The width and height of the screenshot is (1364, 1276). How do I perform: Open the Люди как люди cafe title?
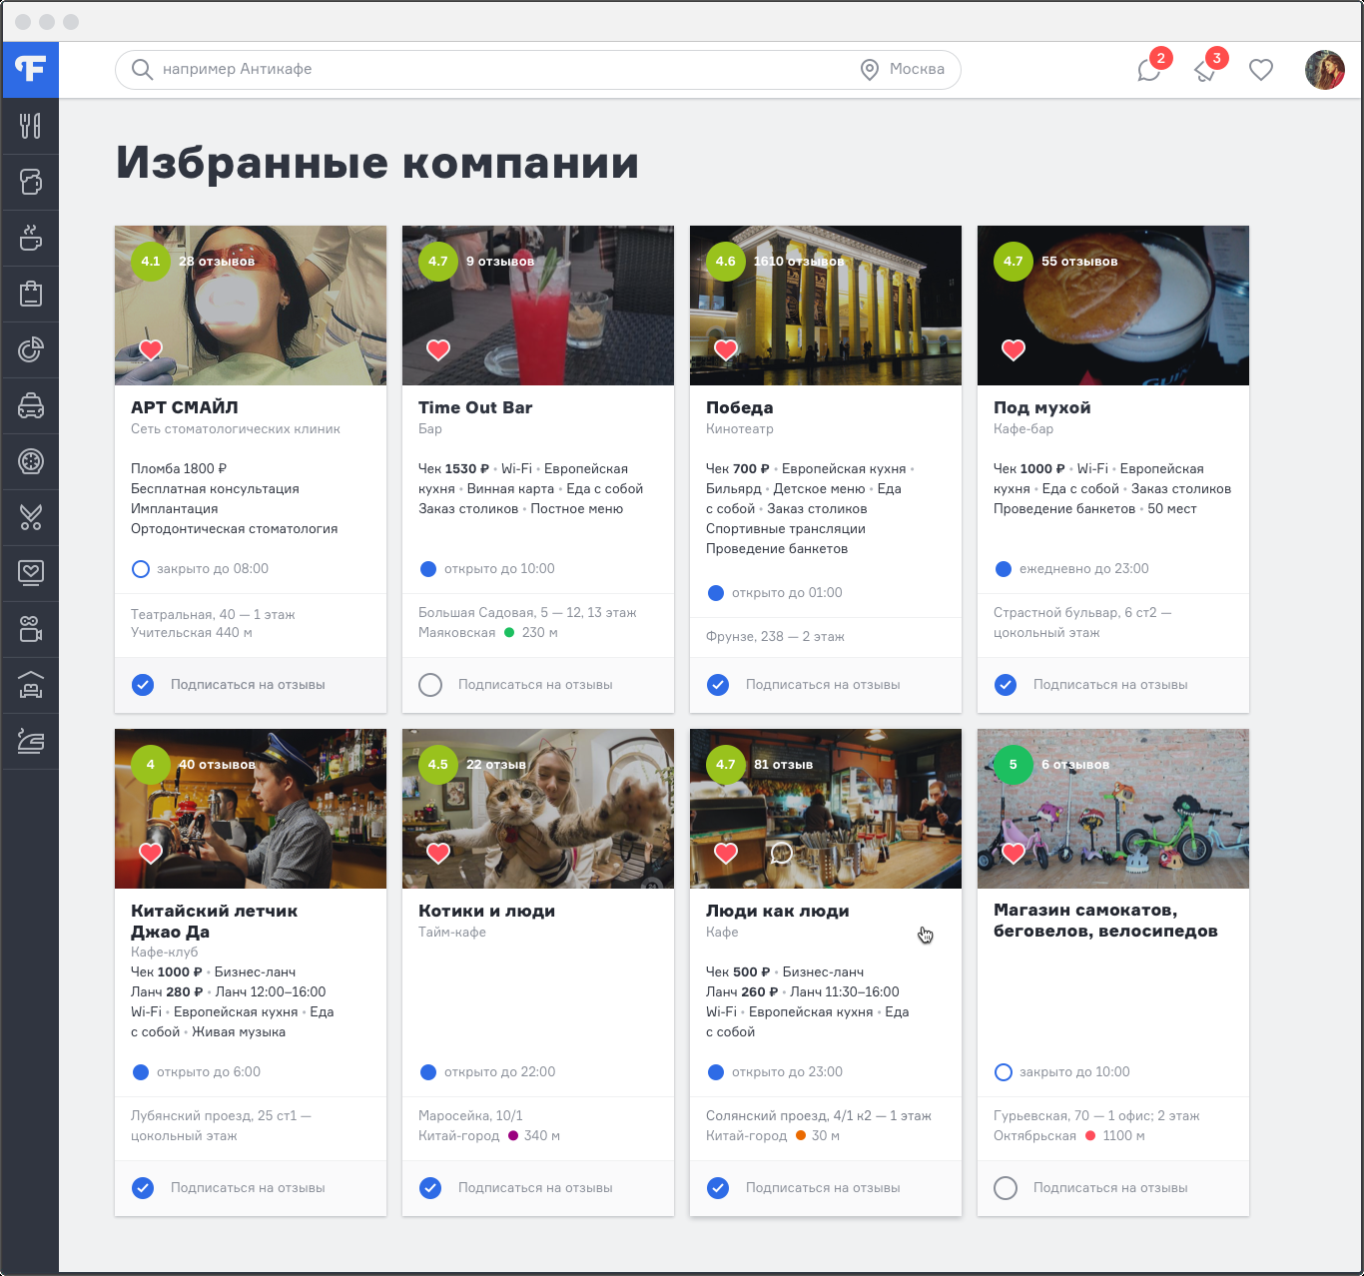777,911
